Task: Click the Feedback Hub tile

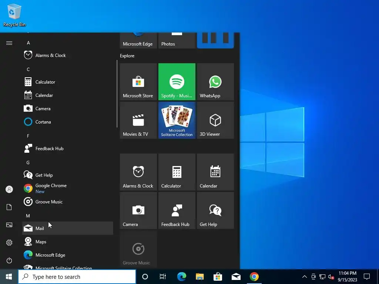Action: pos(177,210)
